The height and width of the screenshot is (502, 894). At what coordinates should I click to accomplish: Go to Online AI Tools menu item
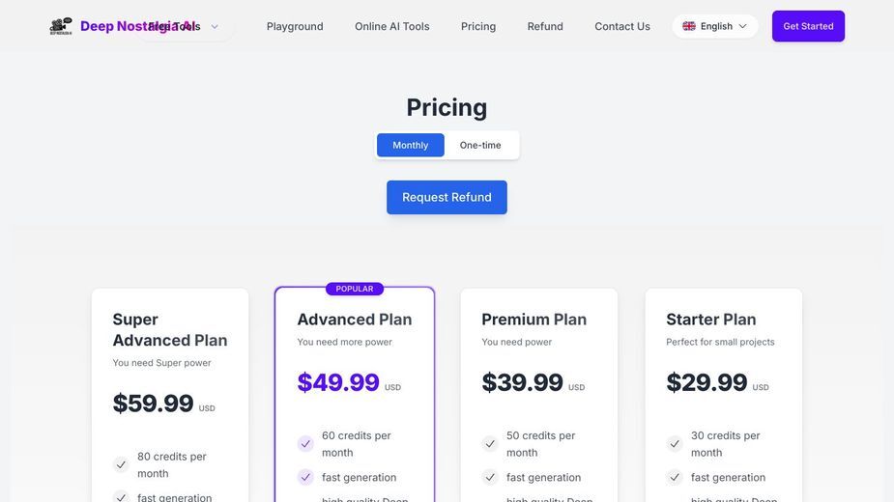pos(391,26)
